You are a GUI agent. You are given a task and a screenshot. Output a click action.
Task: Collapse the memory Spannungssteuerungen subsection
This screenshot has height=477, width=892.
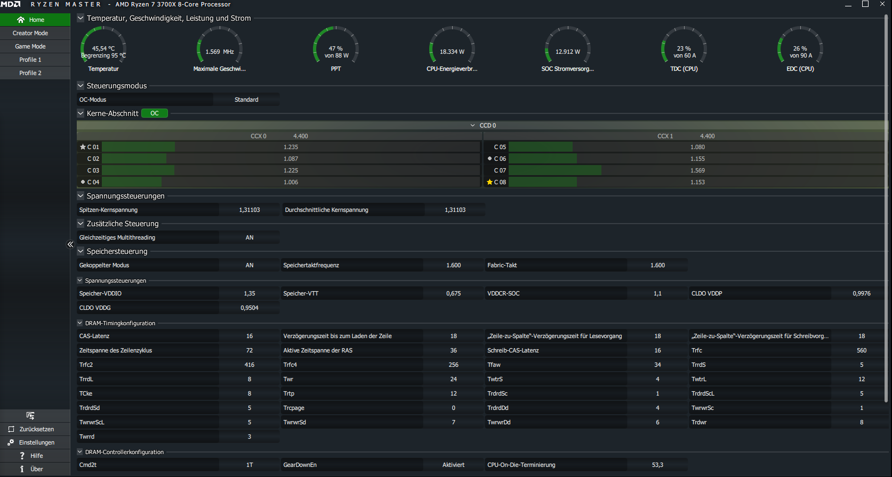[x=80, y=281]
